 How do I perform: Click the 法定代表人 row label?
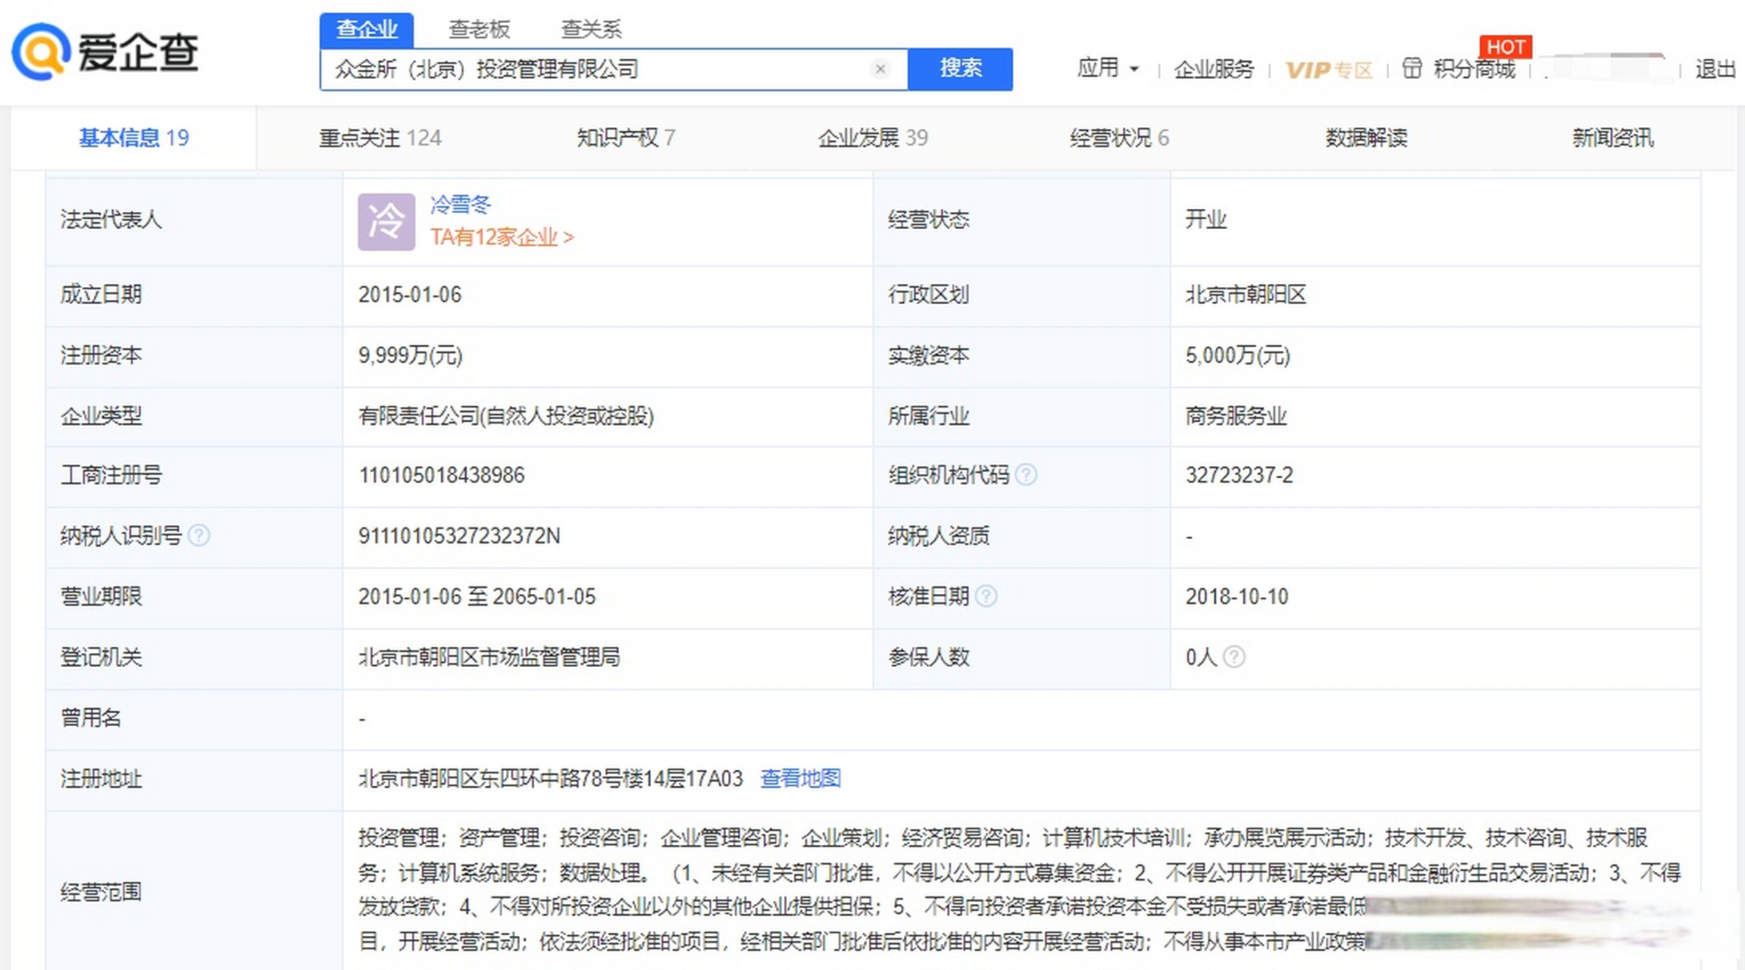(x=111, y=220)
